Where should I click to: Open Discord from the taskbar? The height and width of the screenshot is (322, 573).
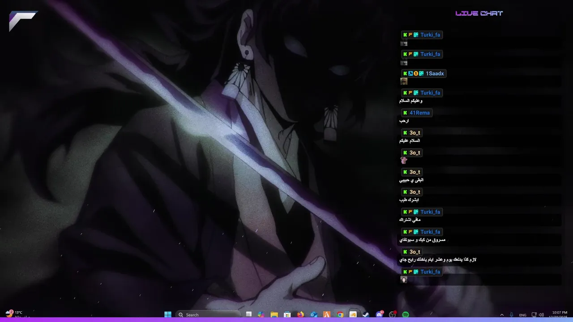tap(380, 314)
